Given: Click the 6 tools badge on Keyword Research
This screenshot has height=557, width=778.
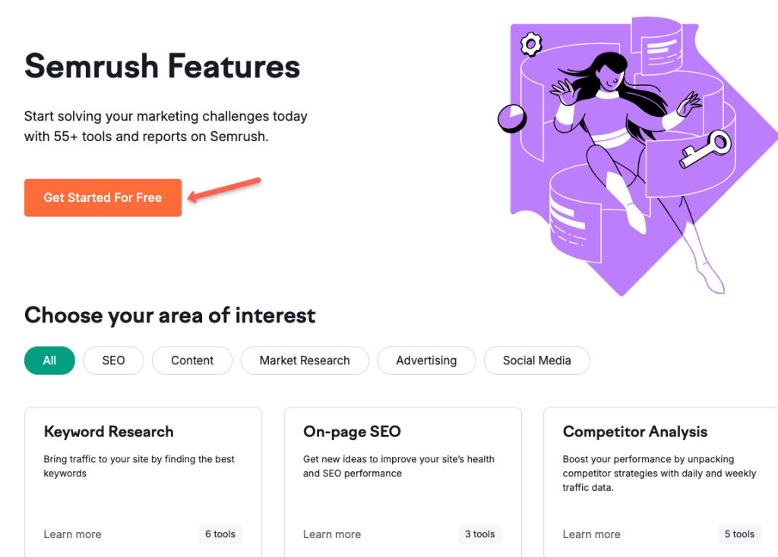Looking at the screenshot, I should point(220,534).
